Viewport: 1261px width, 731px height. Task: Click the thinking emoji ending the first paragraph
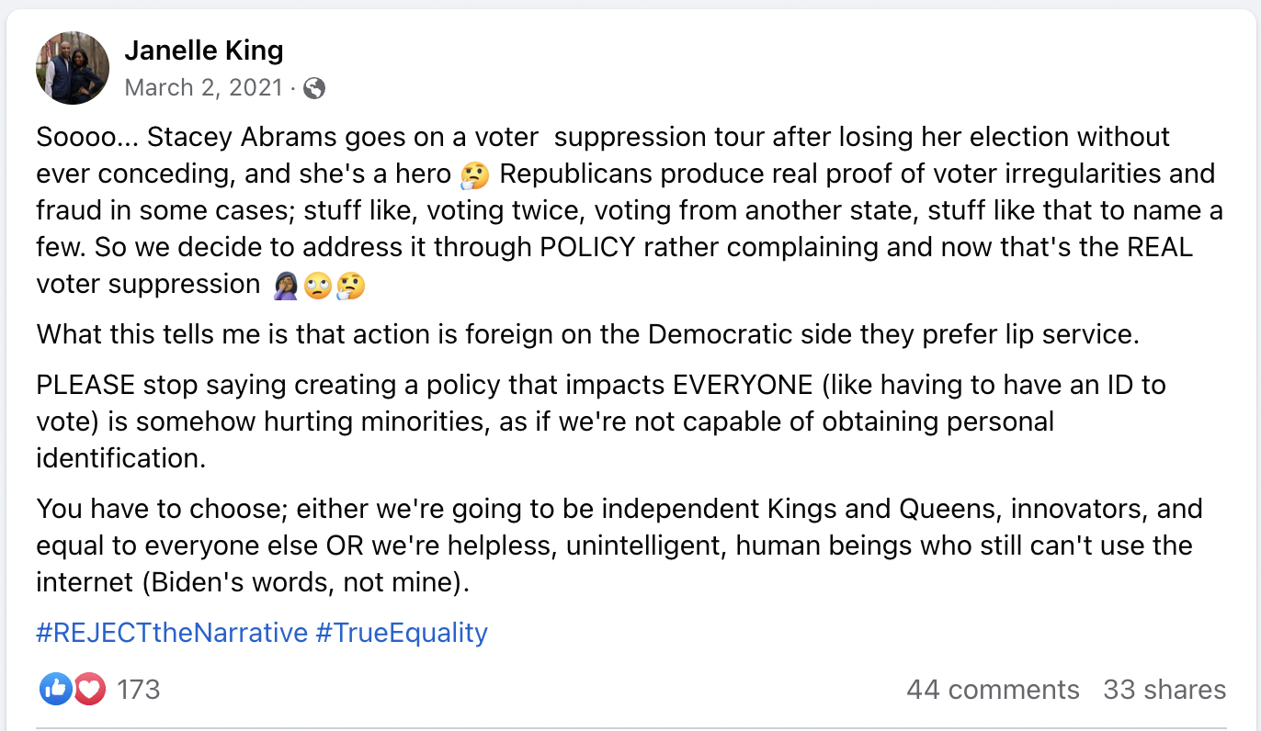pyautogui.click(x=350, y=286)
